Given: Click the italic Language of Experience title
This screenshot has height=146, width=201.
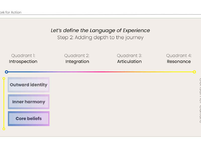Looking at the screenshot, I should tap(100, 31).
